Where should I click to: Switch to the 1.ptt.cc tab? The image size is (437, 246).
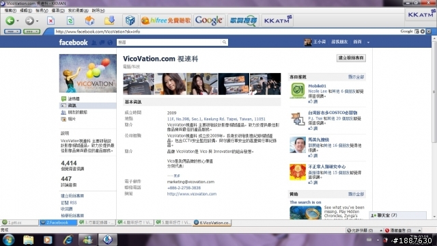click(19, 223)
